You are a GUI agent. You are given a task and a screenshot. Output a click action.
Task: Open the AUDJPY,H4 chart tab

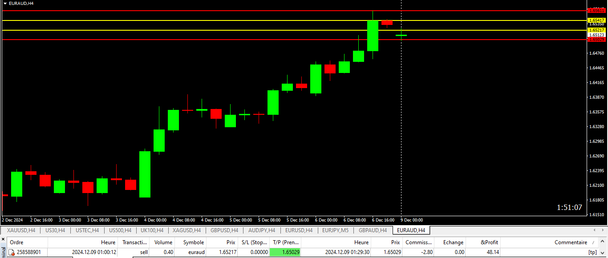(262, 230)
